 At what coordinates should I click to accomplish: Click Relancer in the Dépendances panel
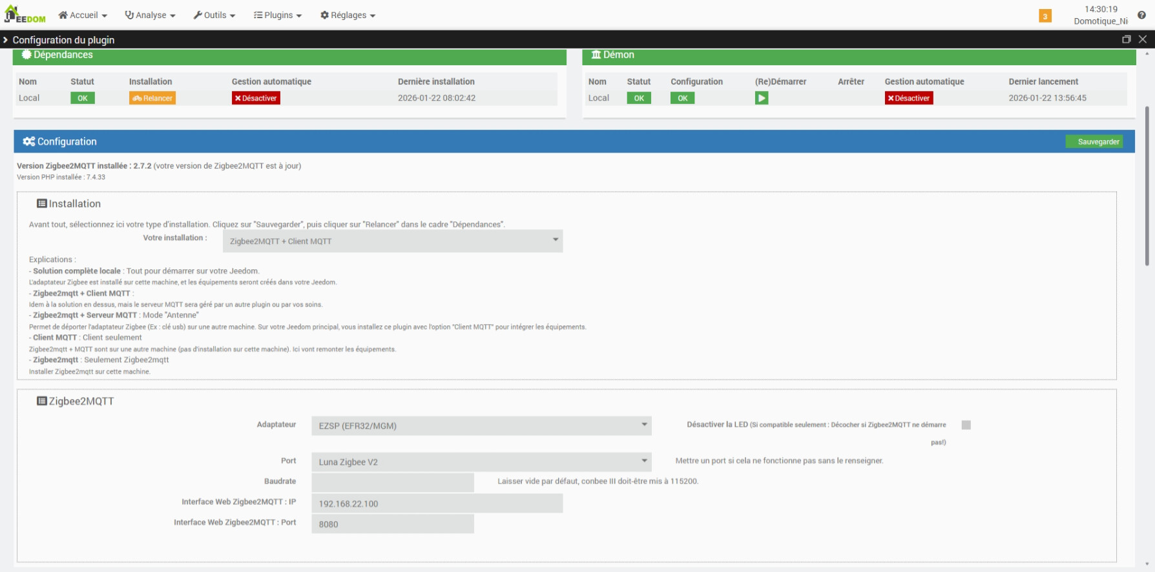152,98
